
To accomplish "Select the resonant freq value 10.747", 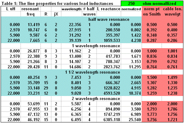I will pos(34,30).
